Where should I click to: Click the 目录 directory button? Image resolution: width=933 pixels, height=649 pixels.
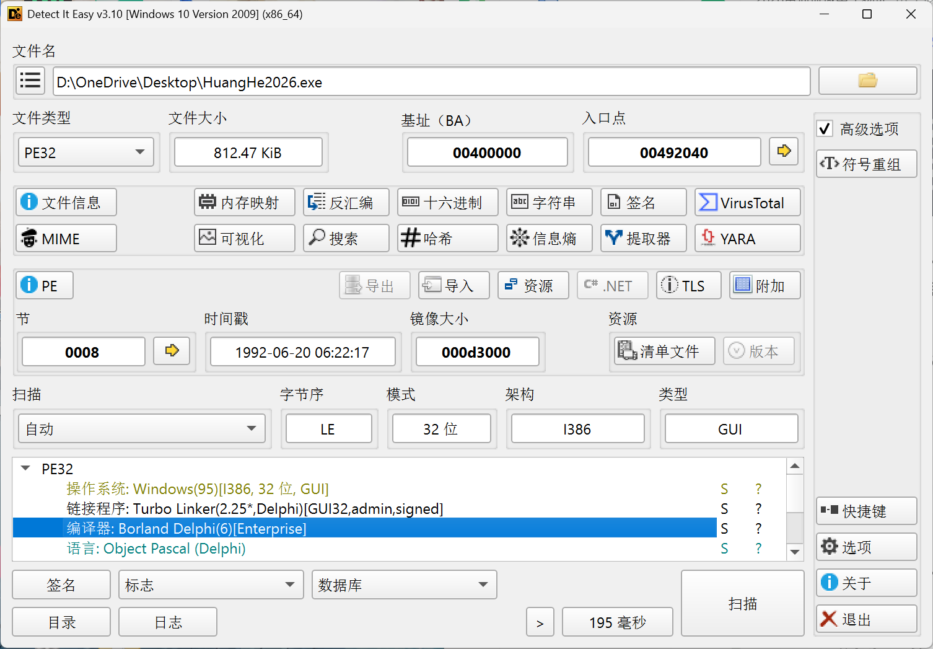[61, 622]
